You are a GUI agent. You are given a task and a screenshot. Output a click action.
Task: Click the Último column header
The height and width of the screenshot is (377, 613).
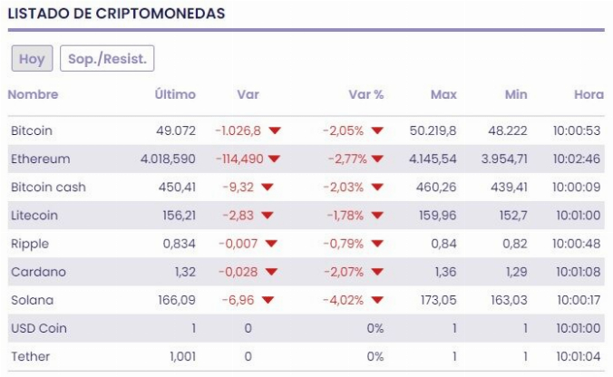tap(175, 94)
